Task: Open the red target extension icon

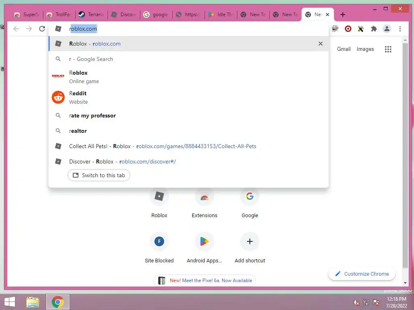Action: 348,29
